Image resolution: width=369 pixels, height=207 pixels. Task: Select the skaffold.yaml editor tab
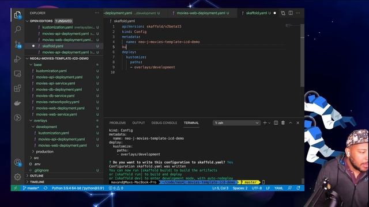[258, 13]
